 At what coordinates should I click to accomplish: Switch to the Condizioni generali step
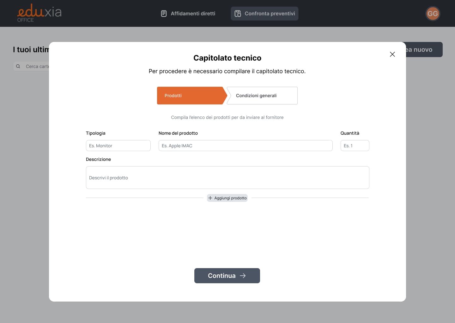262,96
